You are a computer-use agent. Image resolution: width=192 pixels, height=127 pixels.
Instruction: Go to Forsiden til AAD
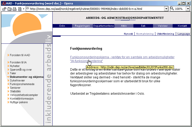tap(20, 55)
